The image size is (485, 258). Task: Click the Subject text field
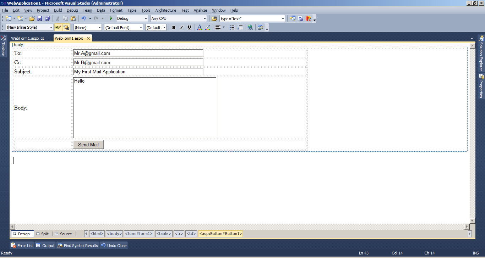click(138, 72)
